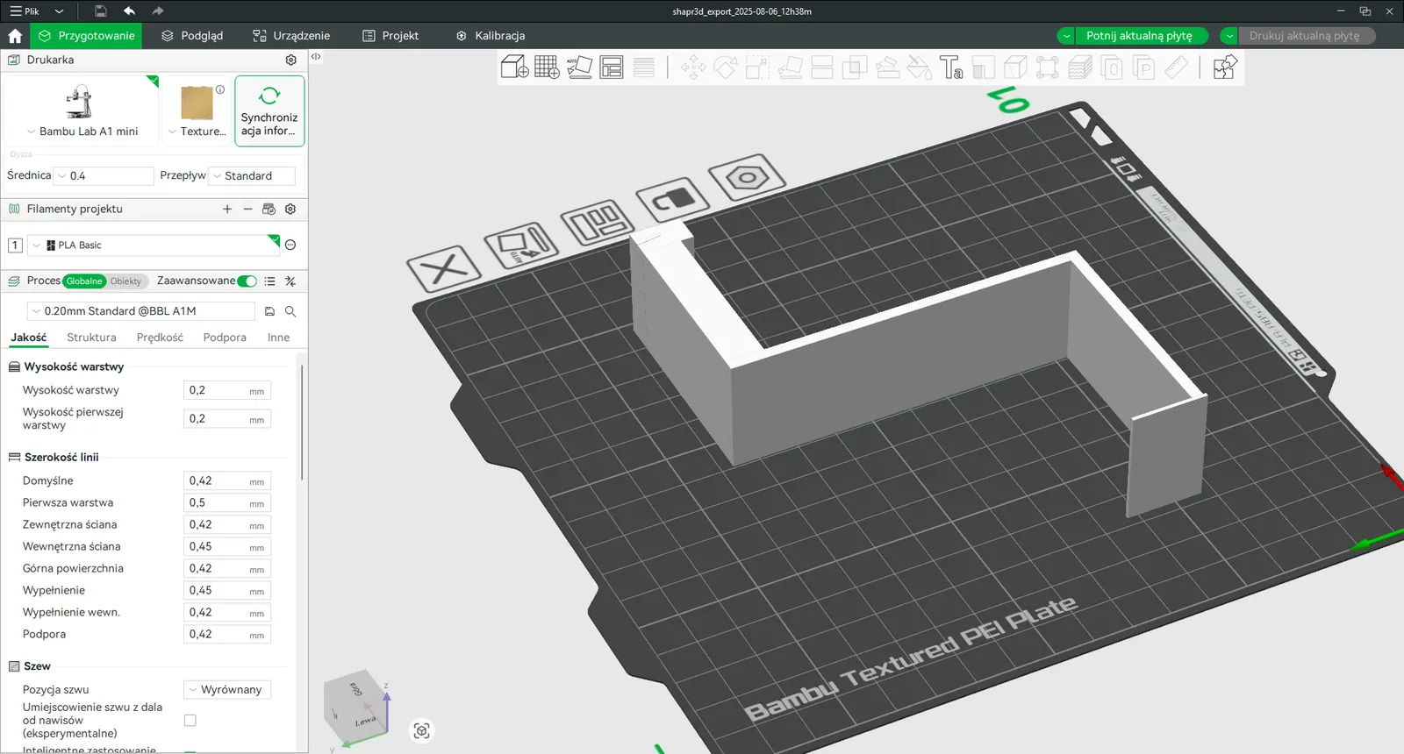Select the Prędkość settings tab
The height and width of the screenshot is (754, 1404).
[x=160, y=338]
